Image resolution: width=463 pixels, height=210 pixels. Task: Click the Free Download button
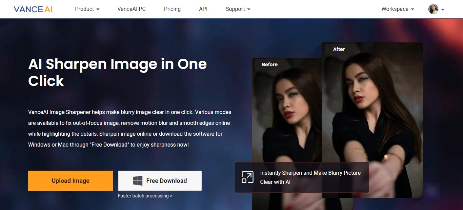coord(160,181)
